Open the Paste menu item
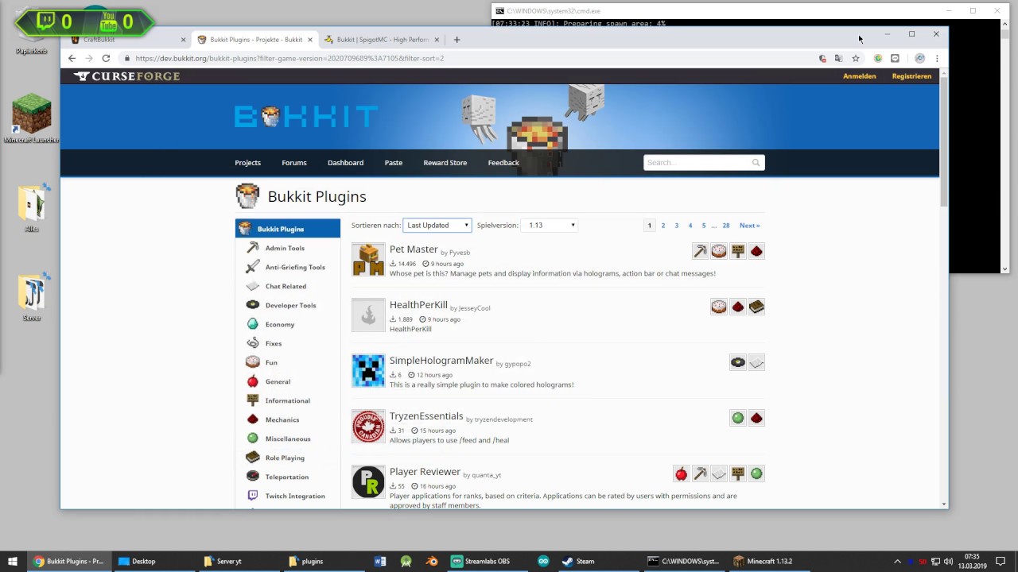 [x=394, y=163]
